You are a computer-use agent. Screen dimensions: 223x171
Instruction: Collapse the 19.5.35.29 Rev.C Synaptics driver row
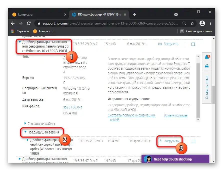pos(20,42)
